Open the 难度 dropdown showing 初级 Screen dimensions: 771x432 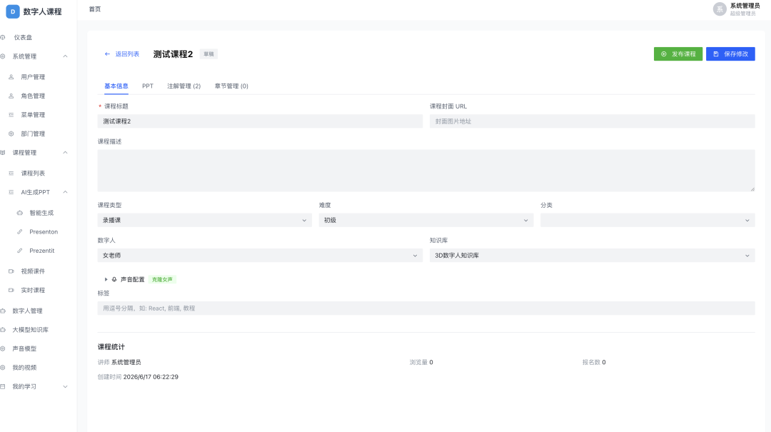click(x=425, y=220)
